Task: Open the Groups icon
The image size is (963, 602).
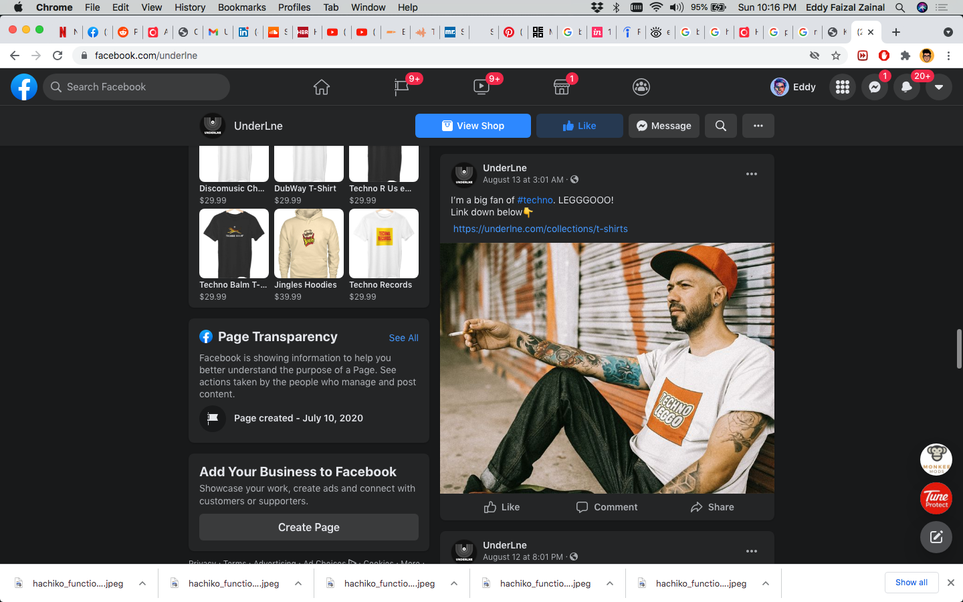Action: (x=641, y=87)
